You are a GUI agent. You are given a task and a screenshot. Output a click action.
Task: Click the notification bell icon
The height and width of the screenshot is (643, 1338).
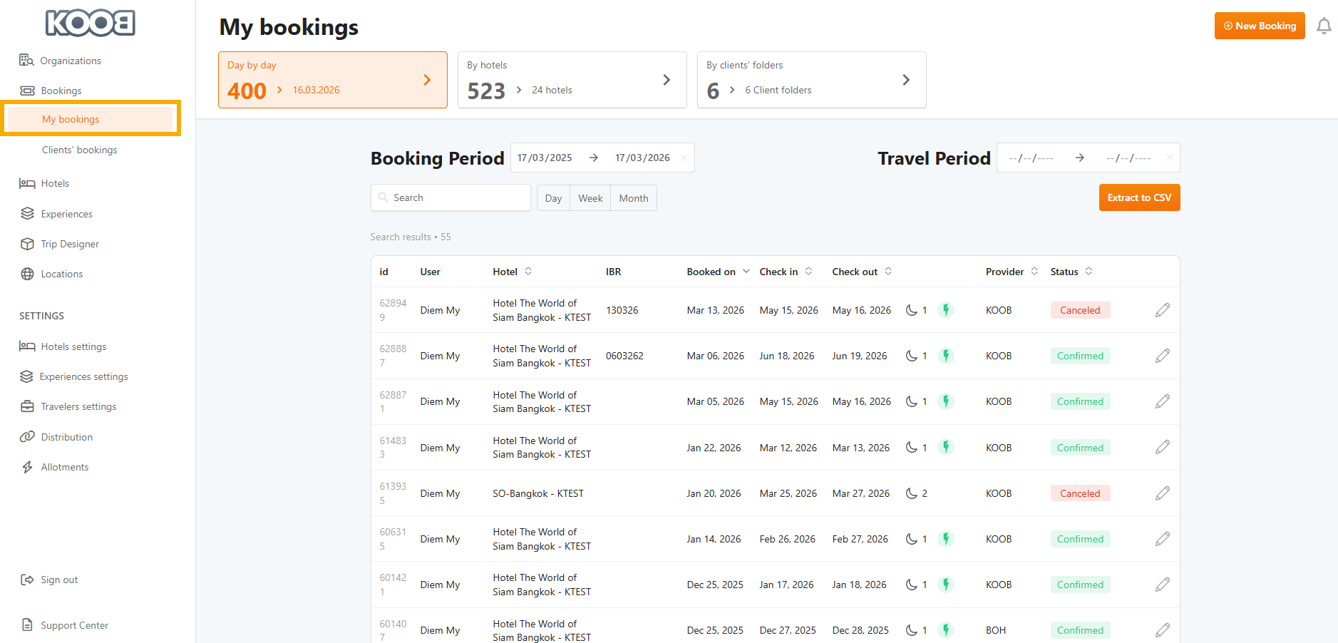point(1323,26)
